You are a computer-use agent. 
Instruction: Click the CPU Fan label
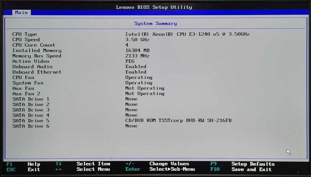click(x=23, y=77)
